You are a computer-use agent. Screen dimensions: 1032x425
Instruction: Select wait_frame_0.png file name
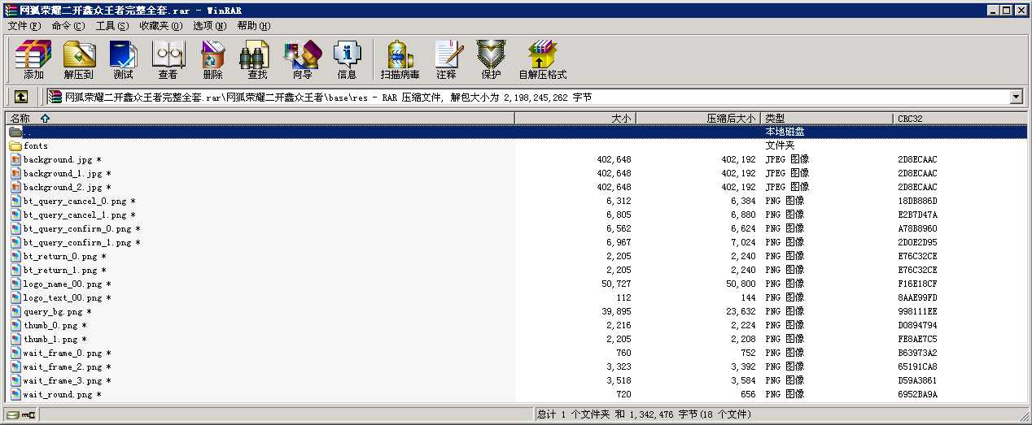pos(67,353)
